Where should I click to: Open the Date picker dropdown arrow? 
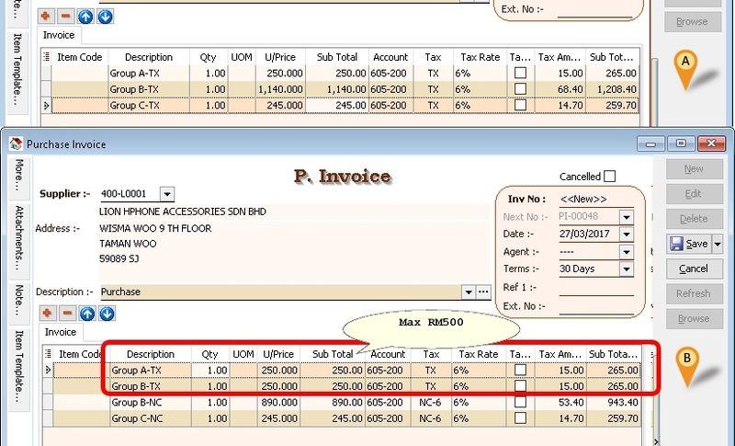[627, 234]
